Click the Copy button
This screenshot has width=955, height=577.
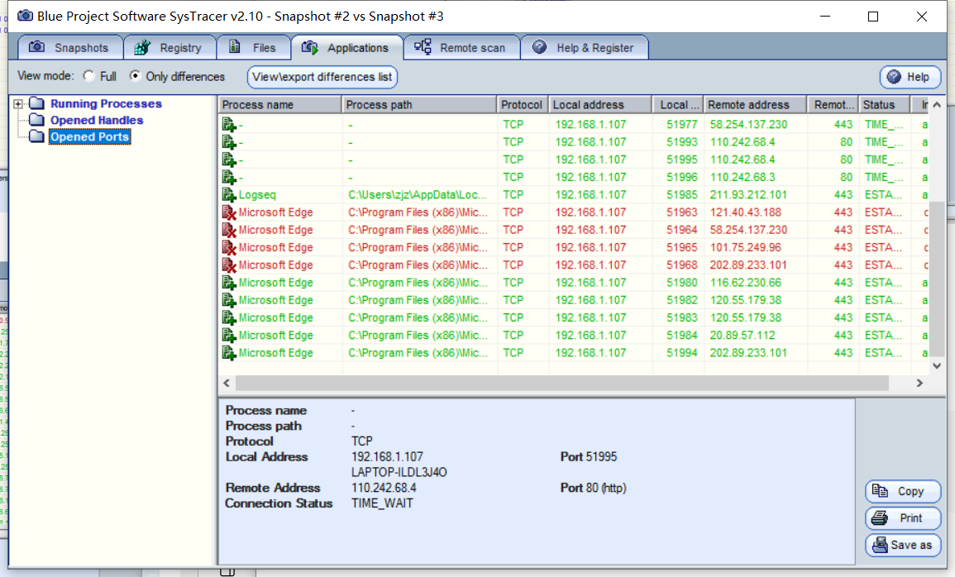coord(903,491)
